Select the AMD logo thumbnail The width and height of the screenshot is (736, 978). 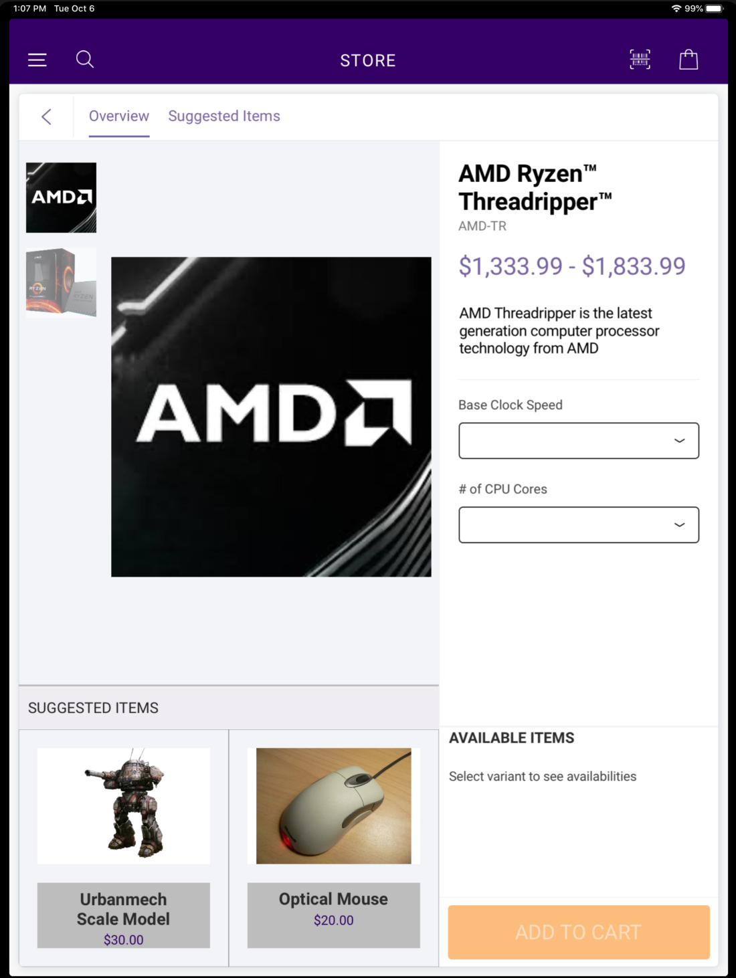[x=61, y=198]
